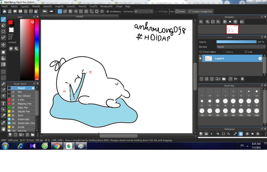Select the Brush tool in the left toolbar

[3, 19]
